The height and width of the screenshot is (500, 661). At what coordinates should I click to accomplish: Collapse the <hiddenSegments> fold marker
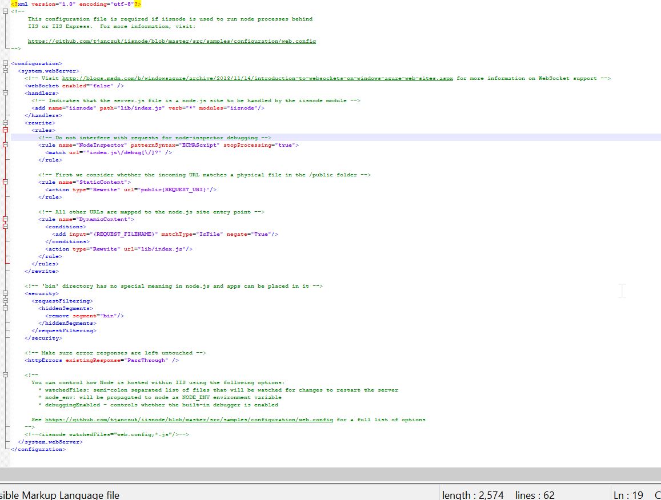pyautogui.click(x=6, y=308)
